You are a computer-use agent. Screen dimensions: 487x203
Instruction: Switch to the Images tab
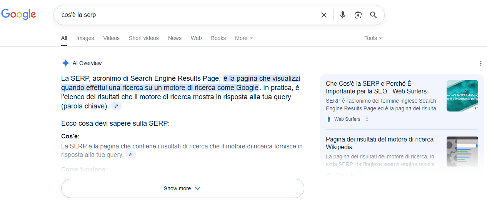pyautogui.click(x=85, y=38)
